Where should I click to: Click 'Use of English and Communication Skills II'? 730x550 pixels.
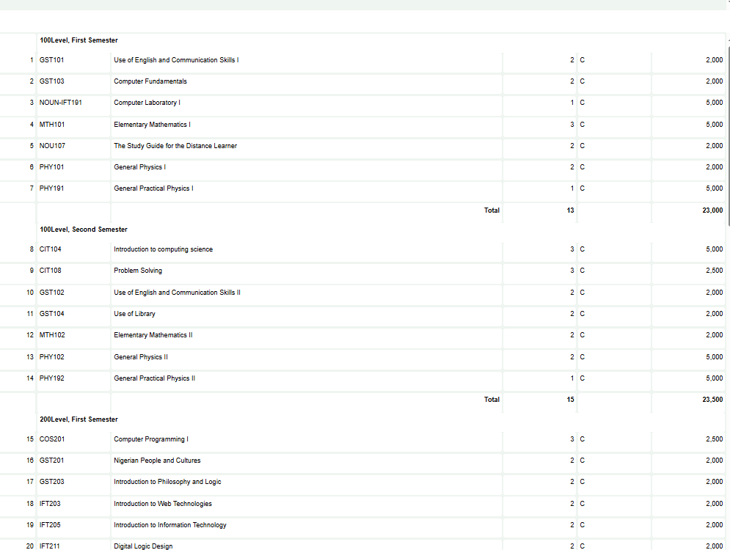pos(178,292)
